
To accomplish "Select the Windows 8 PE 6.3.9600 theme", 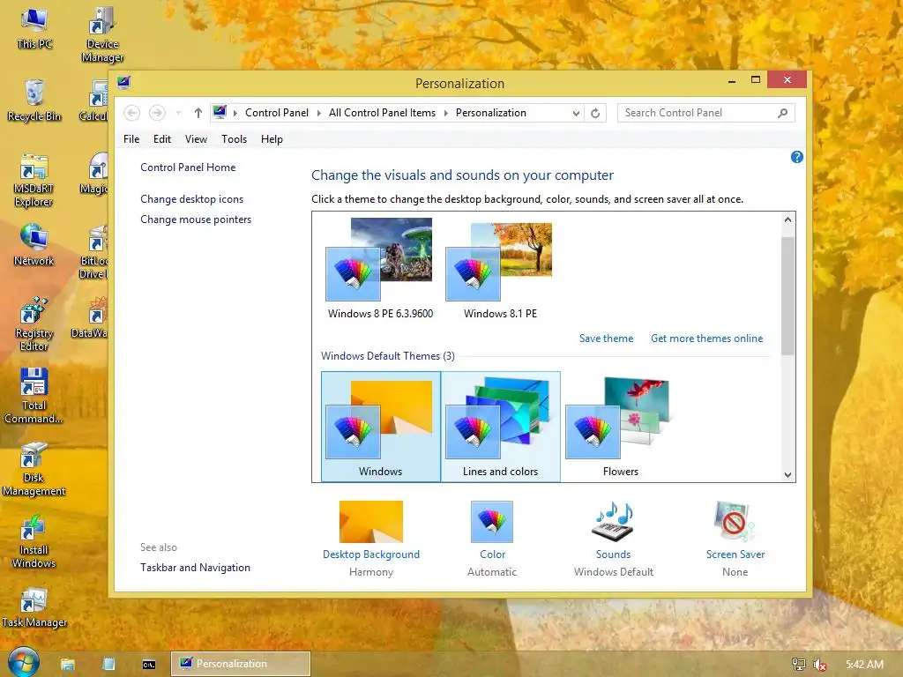I will click(381, 270).
